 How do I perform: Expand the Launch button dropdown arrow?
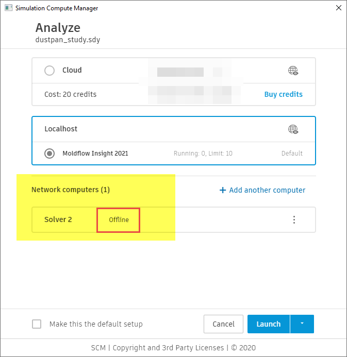pyautogui.click(x=302, y=324)
